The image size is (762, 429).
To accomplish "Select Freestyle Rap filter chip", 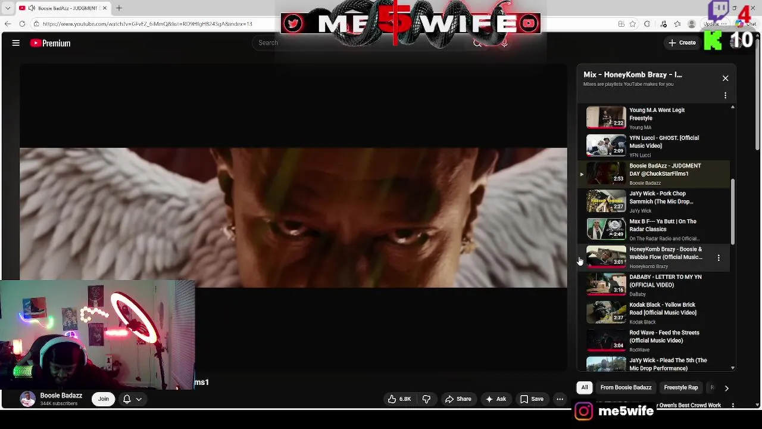I will click(680, 388).
